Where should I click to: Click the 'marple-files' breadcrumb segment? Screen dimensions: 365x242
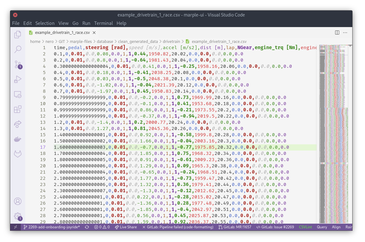click(x=81, y=41)
